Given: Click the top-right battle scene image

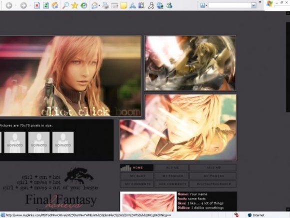Looking at the screenshot, I should pyautogui.click(x=190, y=63).
